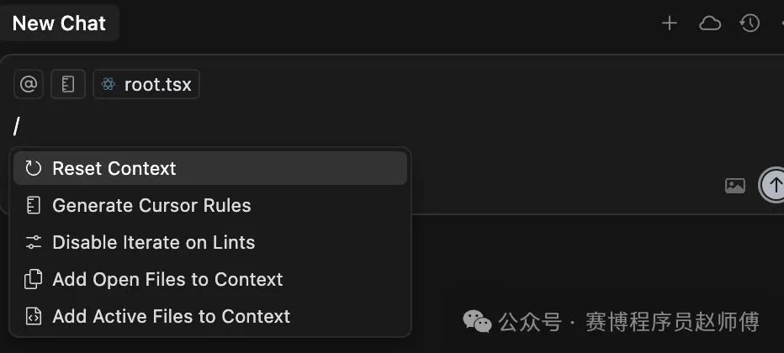
Task: Select Disable Iterate on Lints
Action: 210,242
